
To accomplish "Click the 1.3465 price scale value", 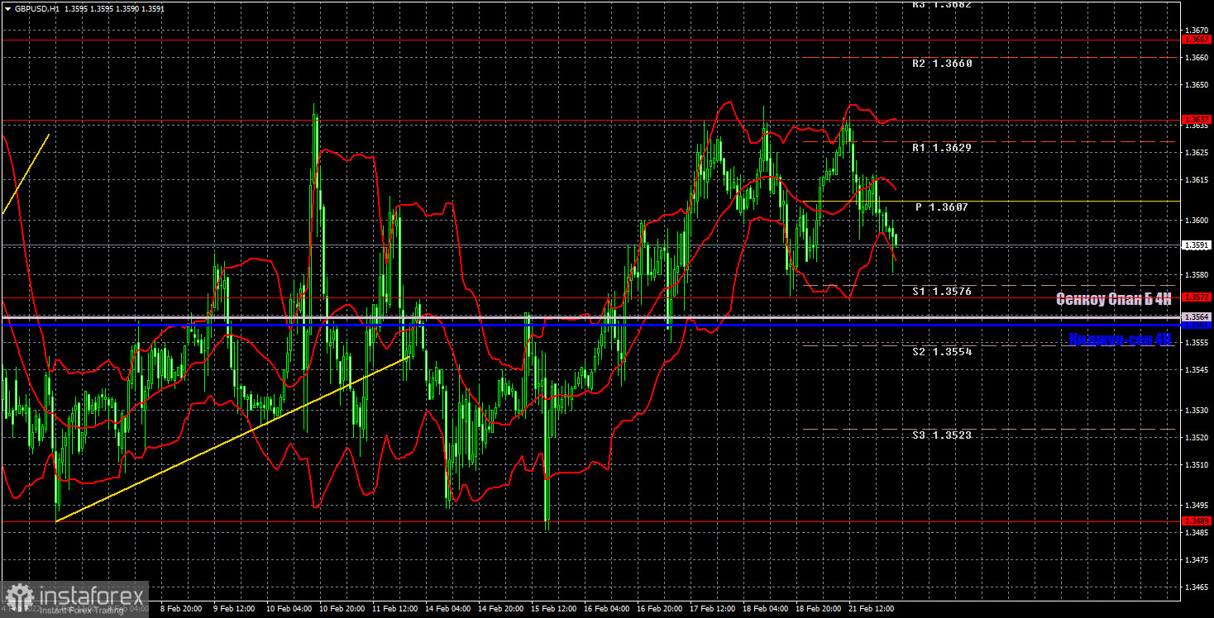I will click(1197, 587).
